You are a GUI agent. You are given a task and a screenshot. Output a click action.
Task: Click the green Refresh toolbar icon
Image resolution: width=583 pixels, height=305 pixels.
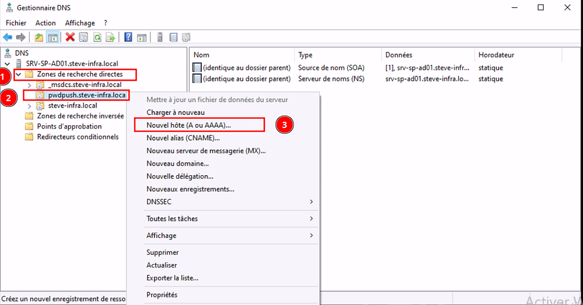pos(97,38)
